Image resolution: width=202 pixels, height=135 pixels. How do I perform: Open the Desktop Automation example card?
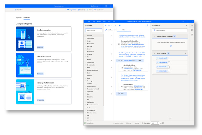[x=44, y=91]
